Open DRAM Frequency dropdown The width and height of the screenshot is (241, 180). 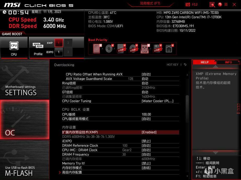pyautogui.click(x=146, y=154)
